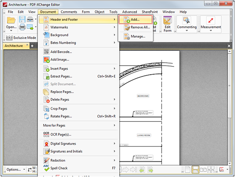Choose Spell Check menu item
Image resolution: width=235 pixels, height=177 pixels.
(x=79, y=168)
